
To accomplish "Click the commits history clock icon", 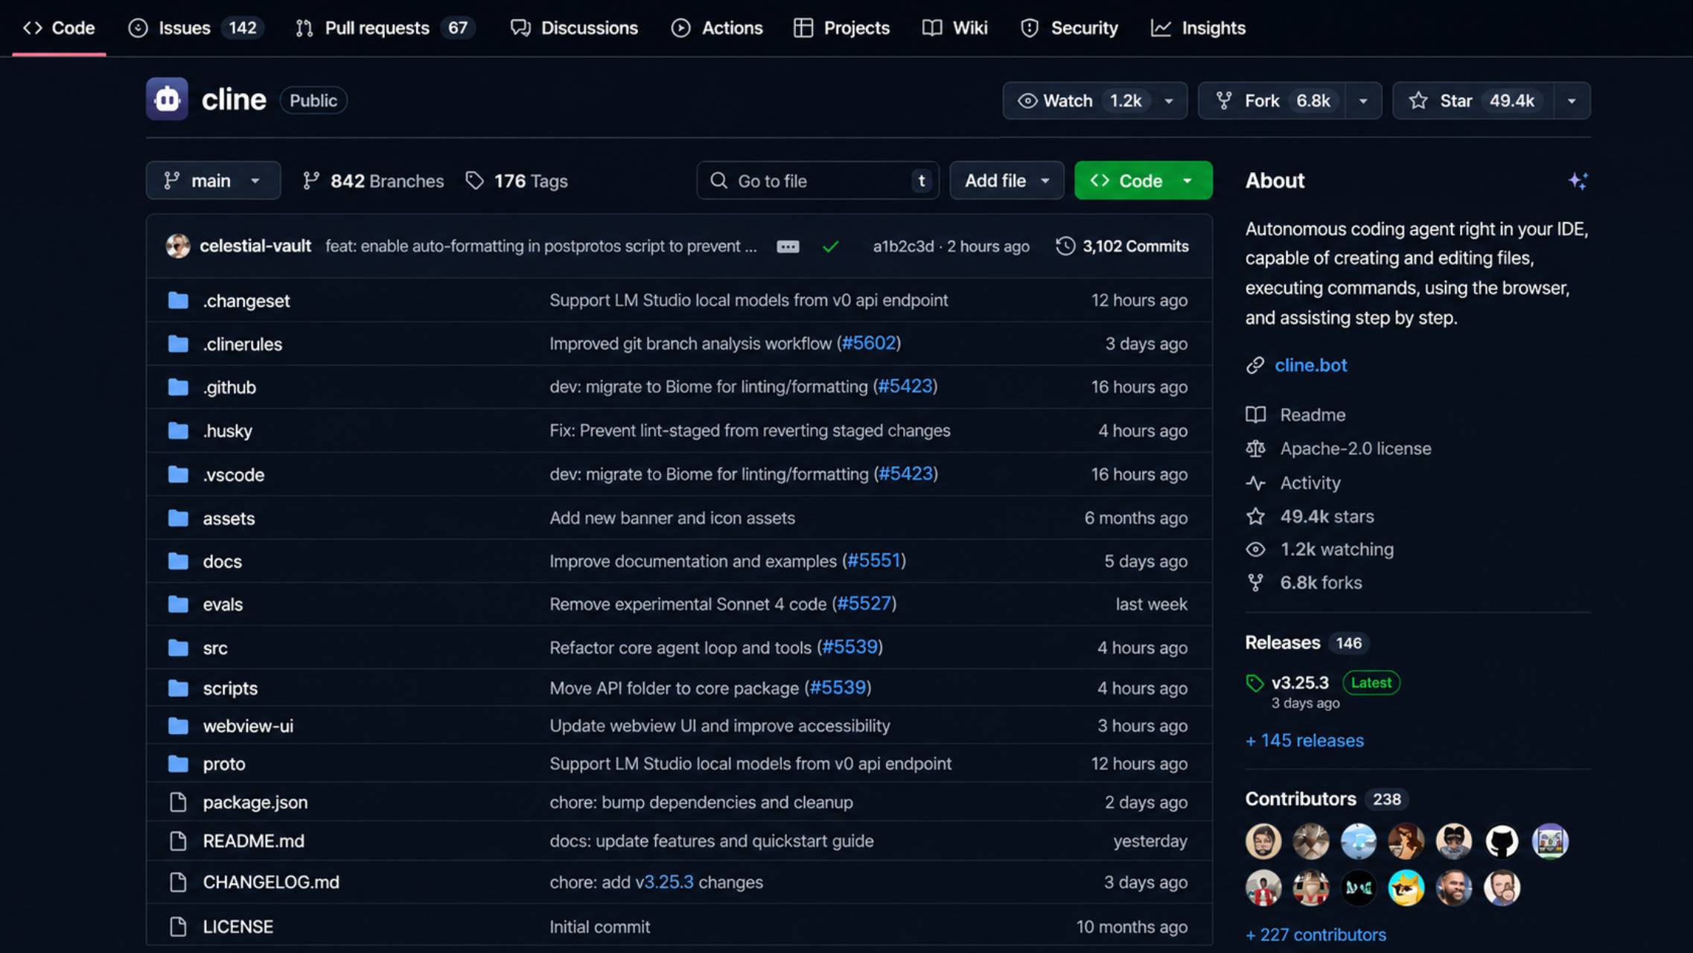I will (1065, 246).
